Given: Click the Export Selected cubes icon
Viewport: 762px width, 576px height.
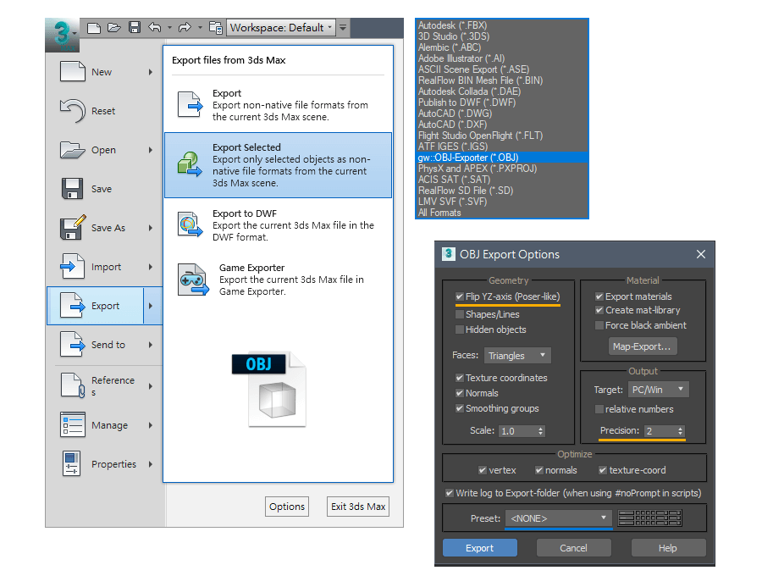Looking at the screenshot, I should 190,163.
